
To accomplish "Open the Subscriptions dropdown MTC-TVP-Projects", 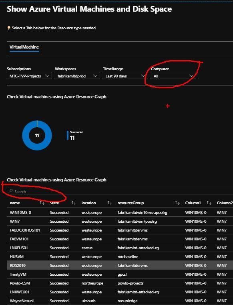I will (29, 76).
